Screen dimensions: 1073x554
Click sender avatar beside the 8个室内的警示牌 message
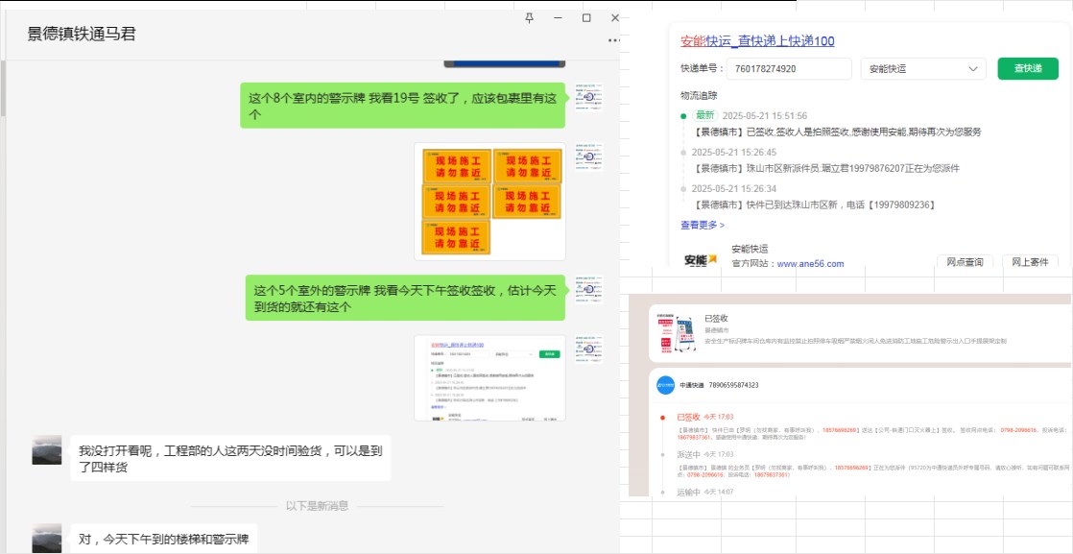[x=588, y=97]
